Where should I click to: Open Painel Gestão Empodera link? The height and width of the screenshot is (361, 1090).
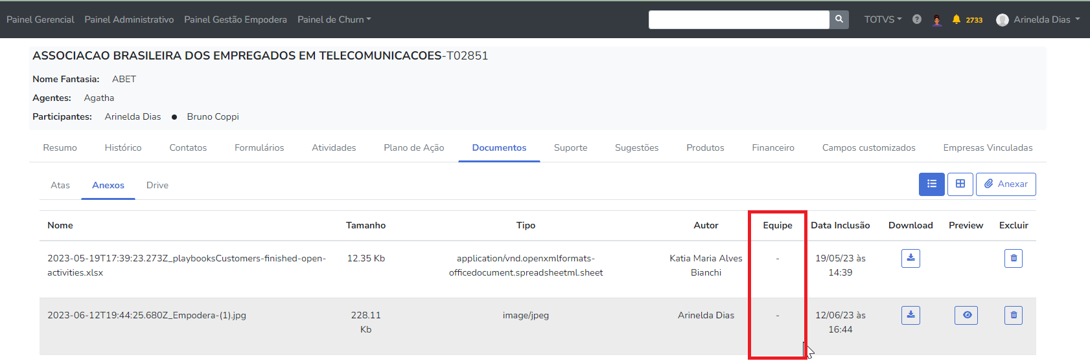[x=235, y=19]
